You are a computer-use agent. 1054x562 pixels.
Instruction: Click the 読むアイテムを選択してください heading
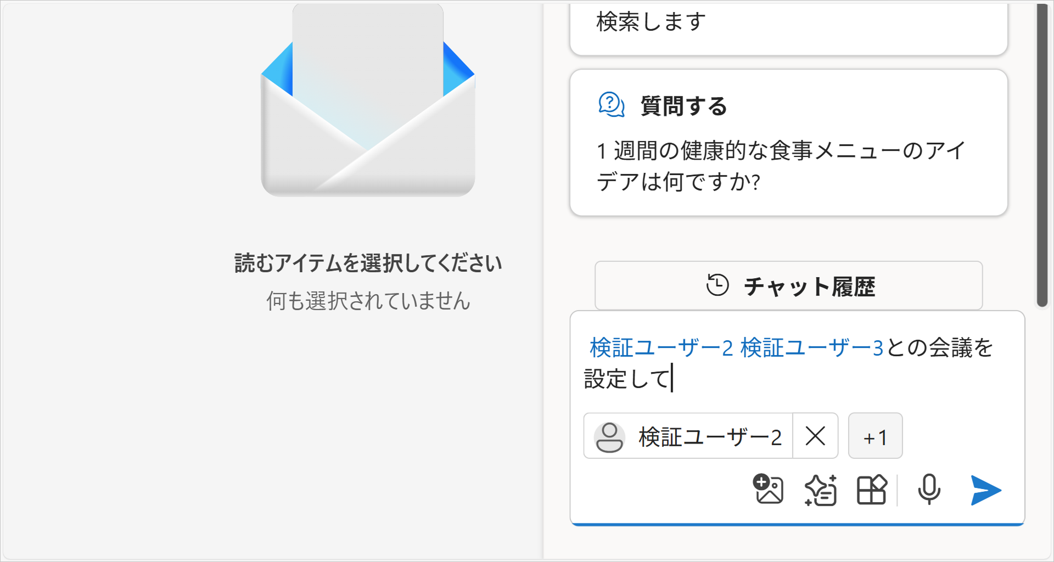368,263
